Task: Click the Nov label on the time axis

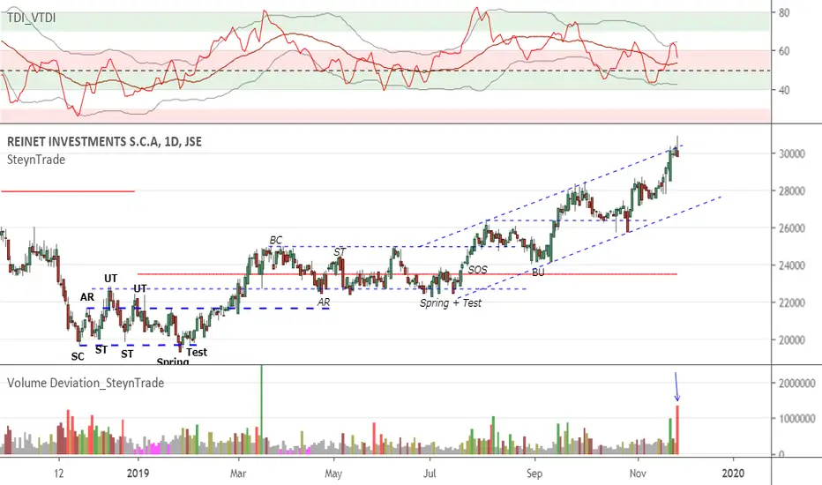Action: [638, 473]
